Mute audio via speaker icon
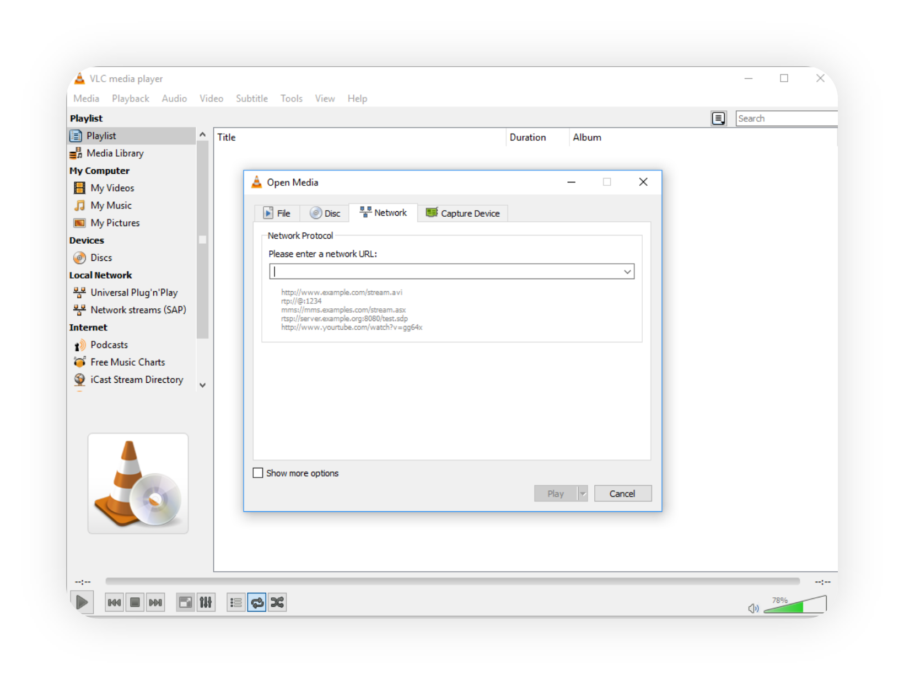The width and height of the screenshot is (904, 685). pos(753,608)
